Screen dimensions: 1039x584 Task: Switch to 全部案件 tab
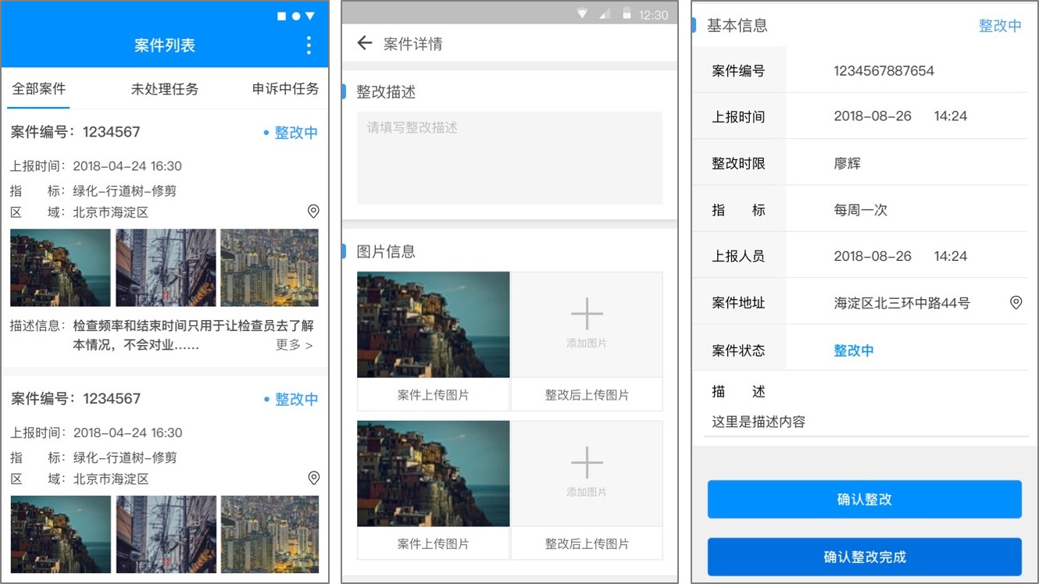coord(38,88)
